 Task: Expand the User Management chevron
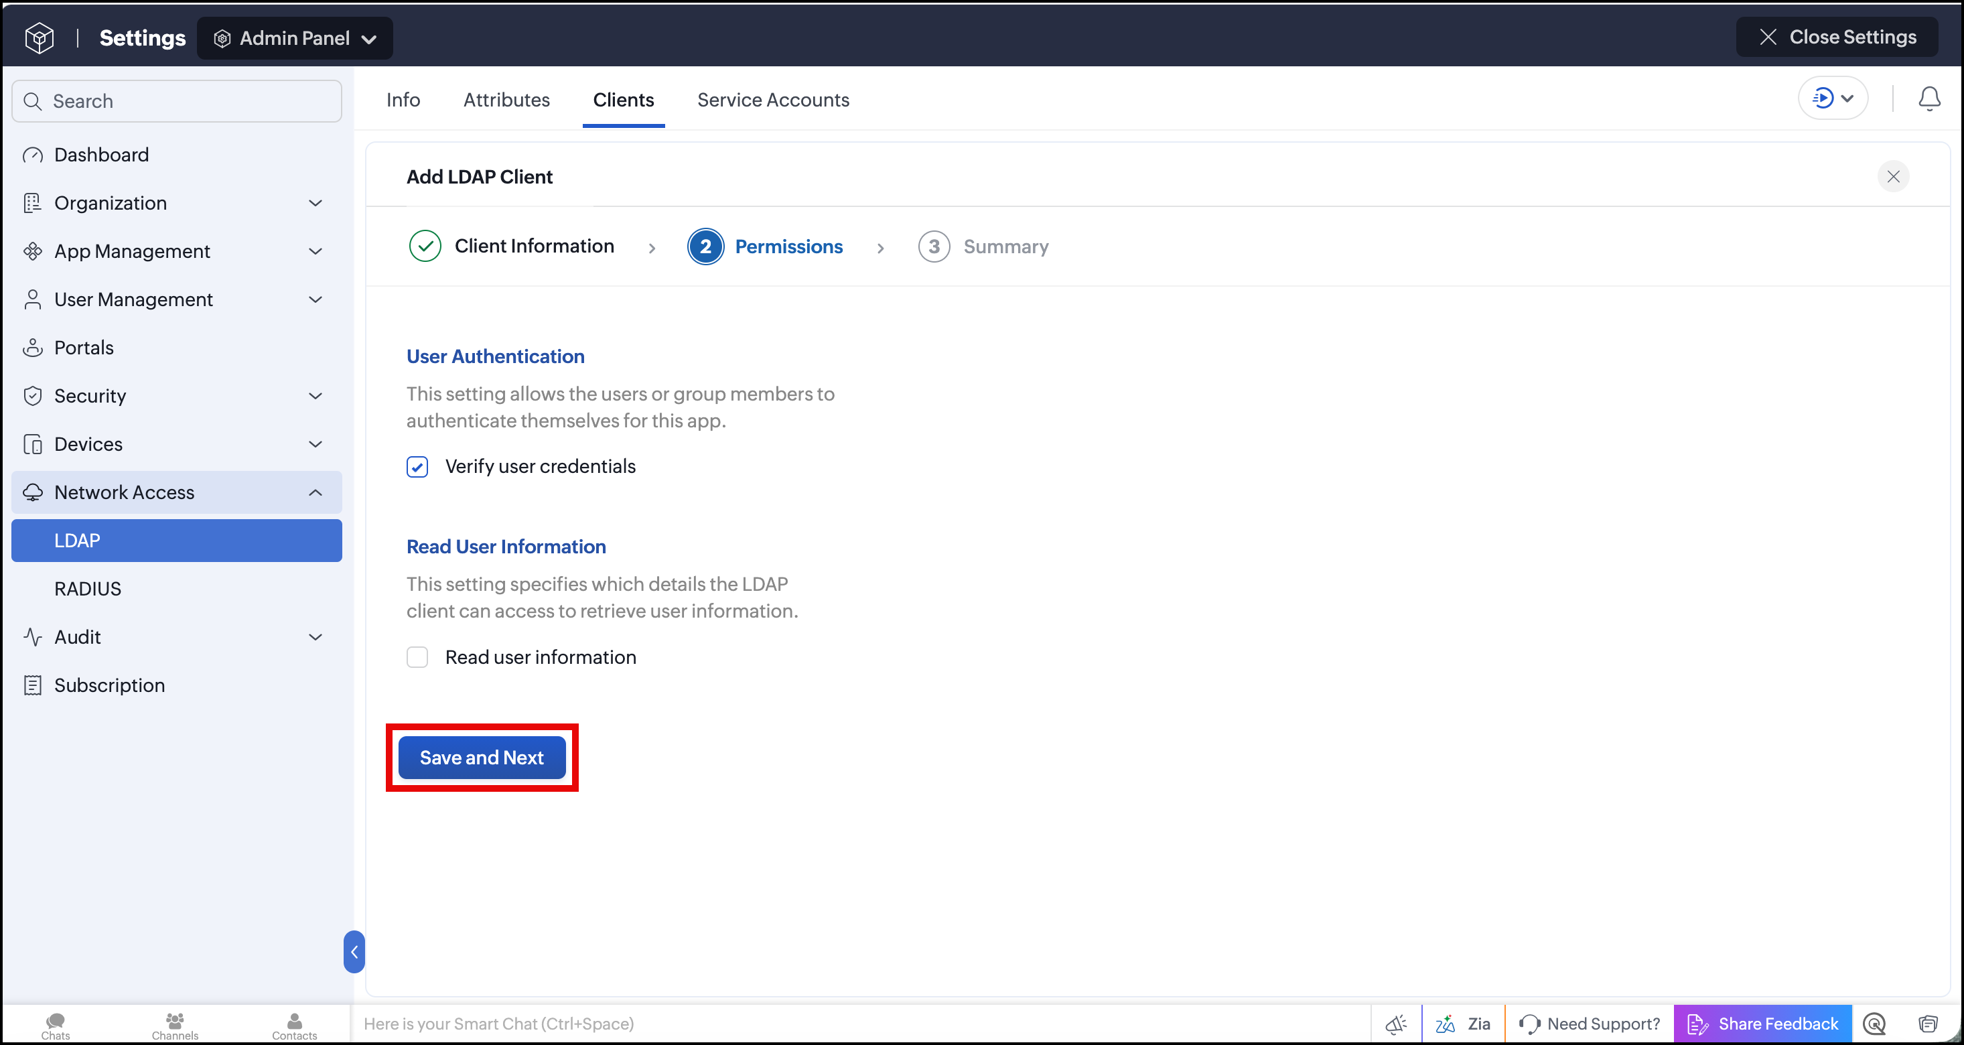[315, 299]
